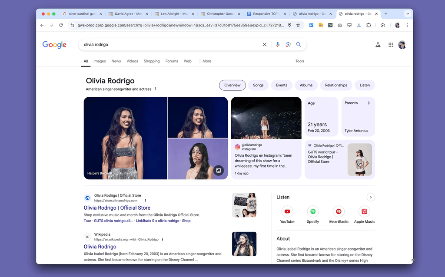
Task: Open the three-dot menu for store.oliviarodrigo.com result
Action: pos(145,201)
